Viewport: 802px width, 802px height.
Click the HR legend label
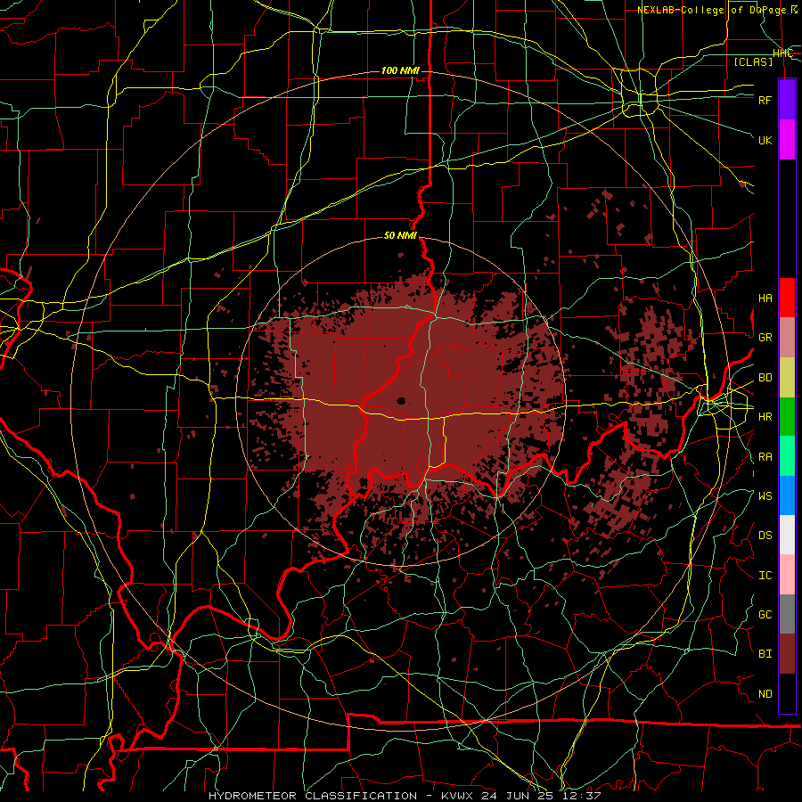pos(765,417)
